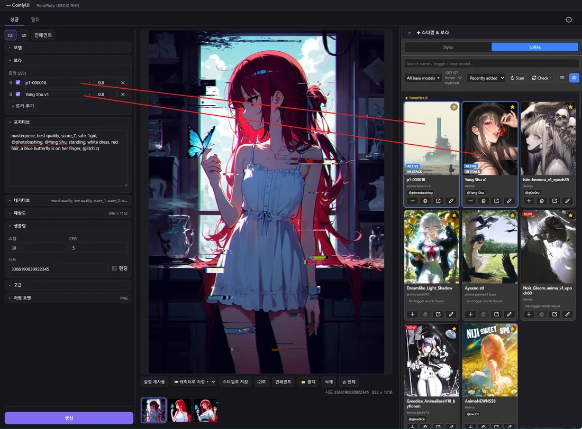Add Ayaxno stl to the stack with its plus icon
The height and width of the screenshot is (429, 582).
pyautogui.click(x=471, y=314)
